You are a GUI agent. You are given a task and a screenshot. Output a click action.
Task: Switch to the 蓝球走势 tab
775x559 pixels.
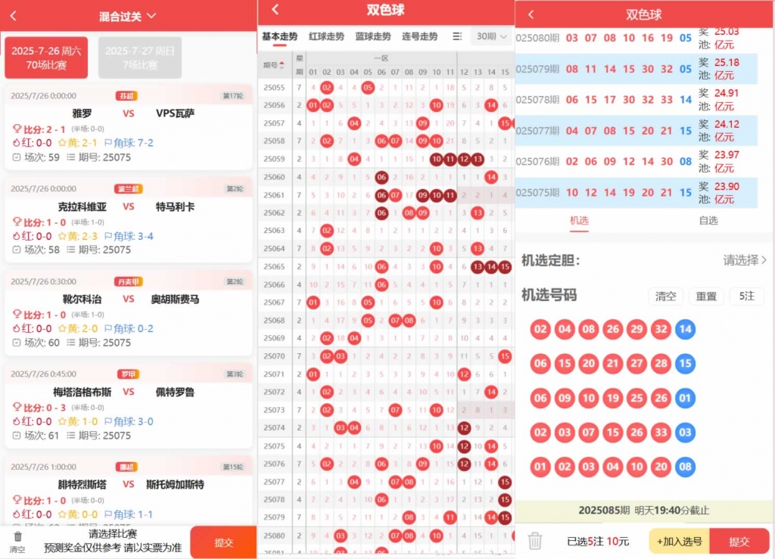[372, 36]
